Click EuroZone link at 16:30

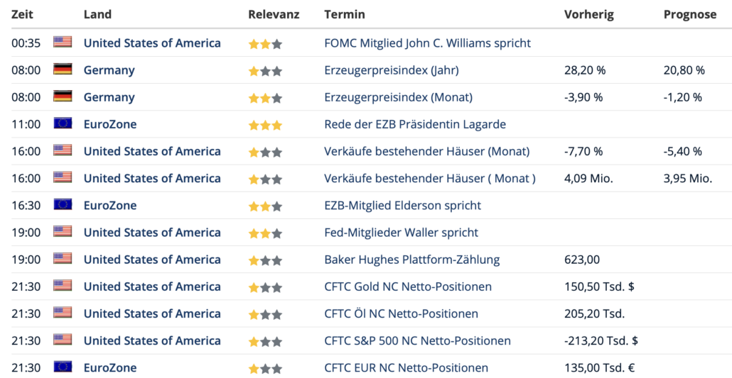coord(110,206)
